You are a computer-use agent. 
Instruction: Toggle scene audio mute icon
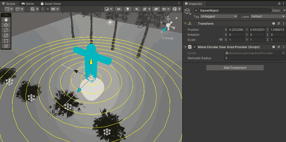137,9
